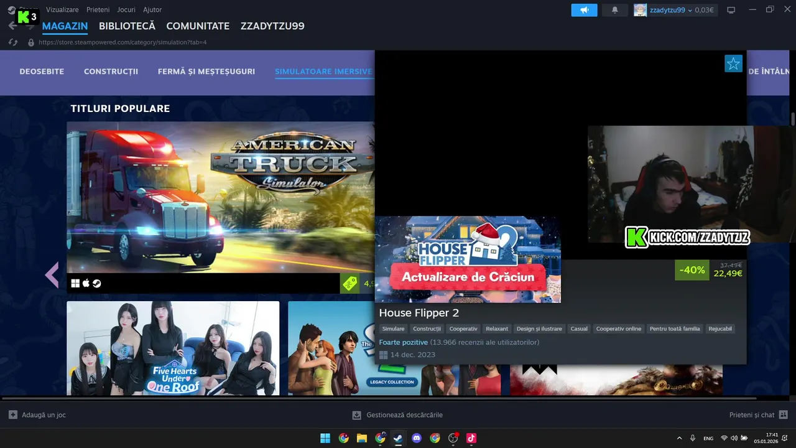Select the DEOSEBITE category tab
Image resolution: width=796 pixels, height=448 pixels.
coord(42,72)
